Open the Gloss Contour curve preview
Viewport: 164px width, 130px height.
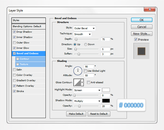(x=77, y=82)
